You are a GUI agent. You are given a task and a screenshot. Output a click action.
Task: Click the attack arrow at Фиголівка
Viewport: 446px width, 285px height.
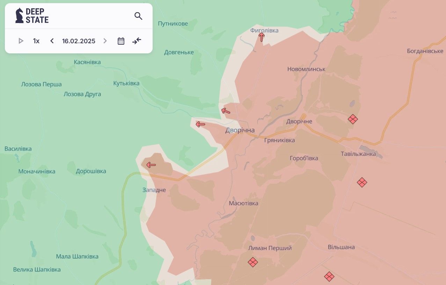261,37
